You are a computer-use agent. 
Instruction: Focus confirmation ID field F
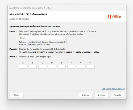point(71,67)
